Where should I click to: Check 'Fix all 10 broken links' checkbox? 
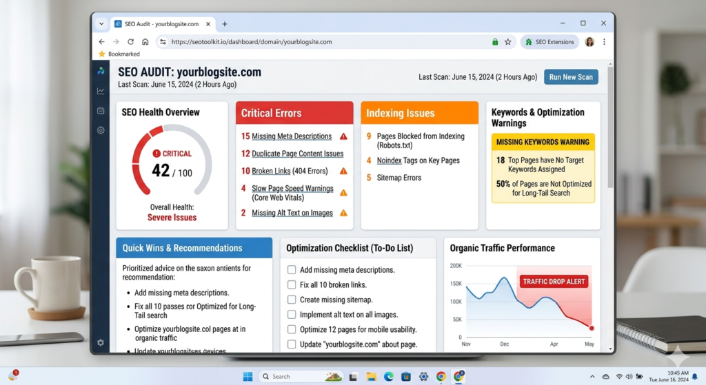pos(292,284)
